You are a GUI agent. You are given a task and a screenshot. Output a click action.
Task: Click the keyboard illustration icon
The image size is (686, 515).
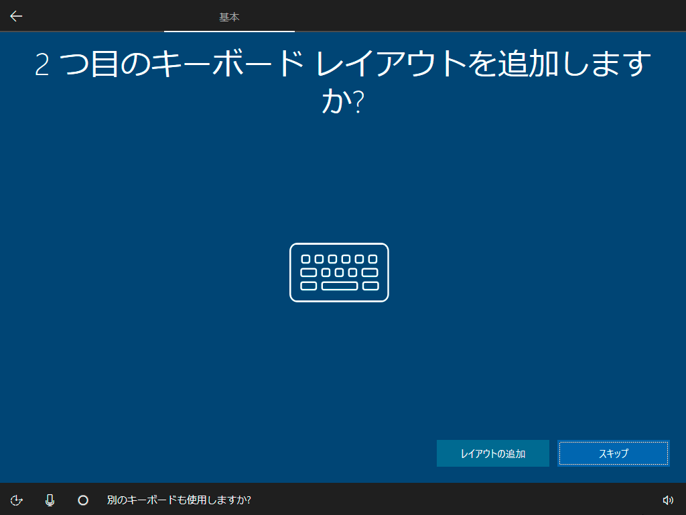pos(339,272)
